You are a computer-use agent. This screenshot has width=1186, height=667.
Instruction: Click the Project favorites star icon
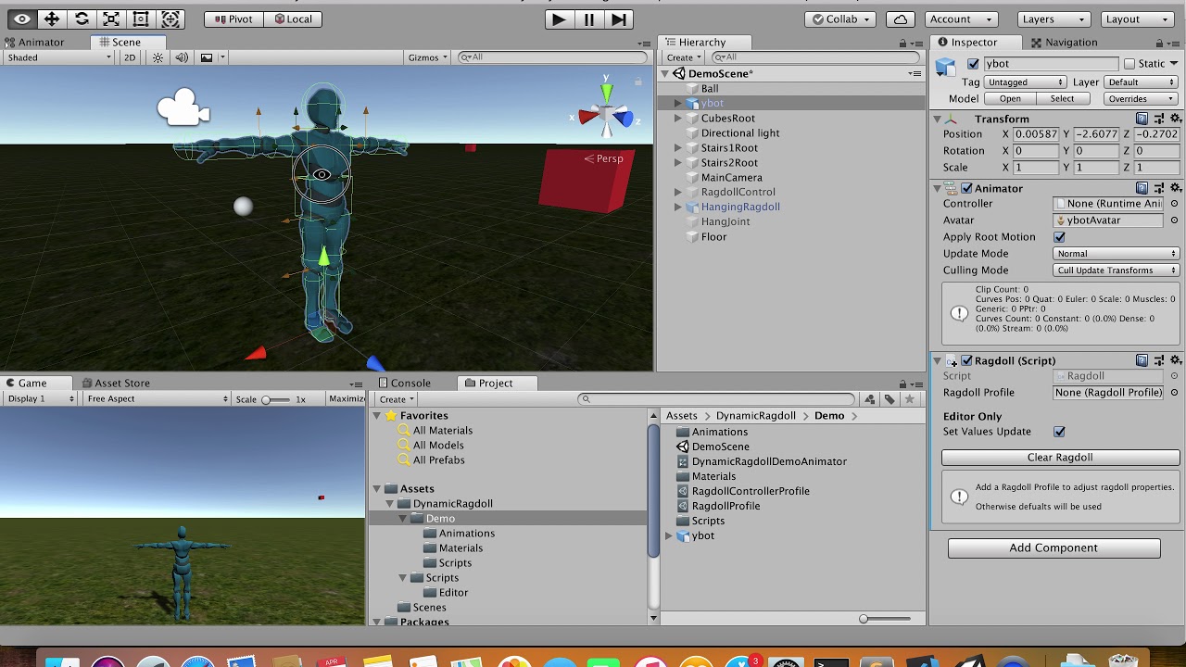tap(910, 399)
